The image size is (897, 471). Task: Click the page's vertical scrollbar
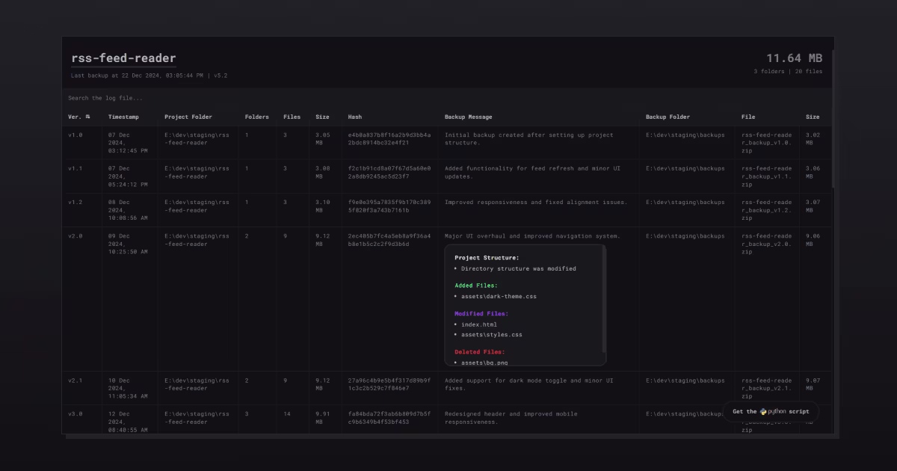[x=833, y=120]
